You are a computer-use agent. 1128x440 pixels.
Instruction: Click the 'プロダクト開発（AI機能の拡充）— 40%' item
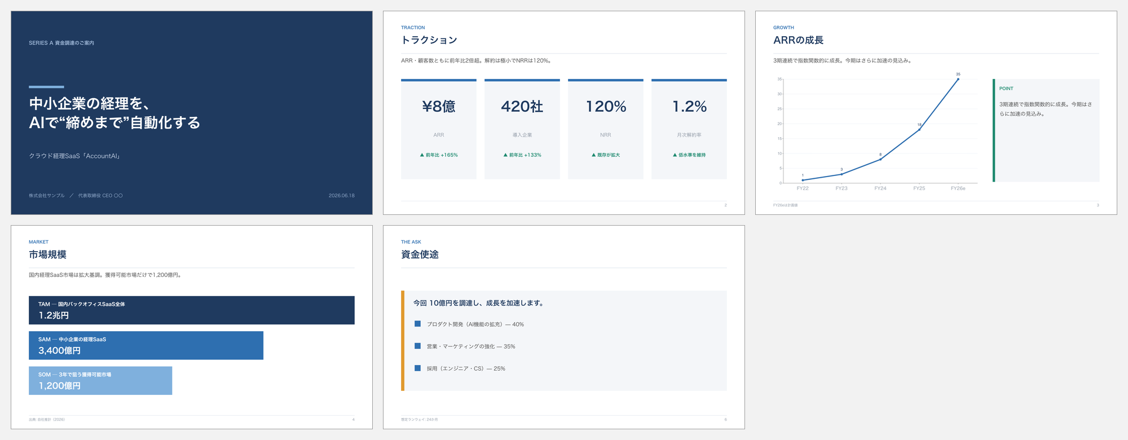click(475, 324)
